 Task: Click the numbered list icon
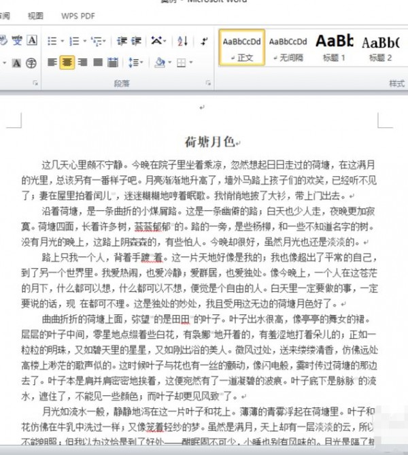point(74,41)
